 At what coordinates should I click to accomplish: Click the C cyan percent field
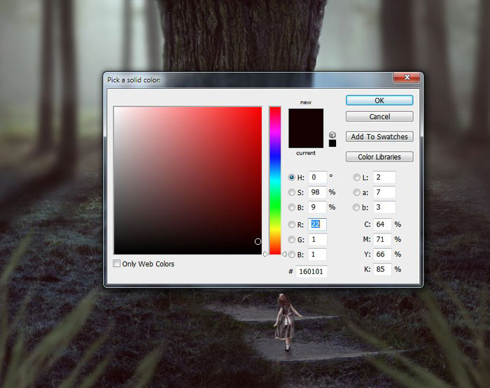point(382,224)
